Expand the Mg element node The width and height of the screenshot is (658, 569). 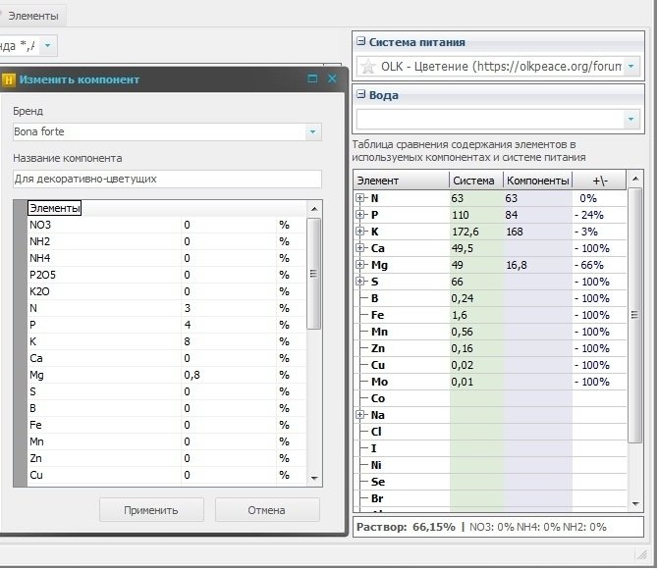coord(360,265)
